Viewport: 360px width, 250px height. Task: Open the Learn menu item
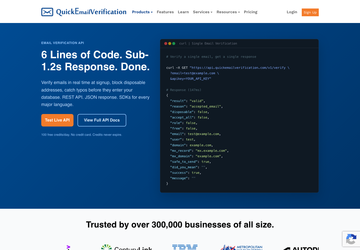pos(183,12)
